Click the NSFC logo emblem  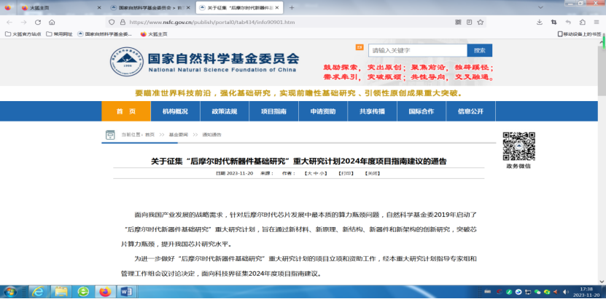tap(126, 60)
